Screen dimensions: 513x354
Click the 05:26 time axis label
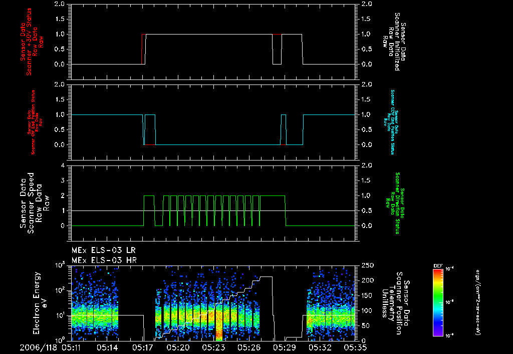(x=248, y=347)
